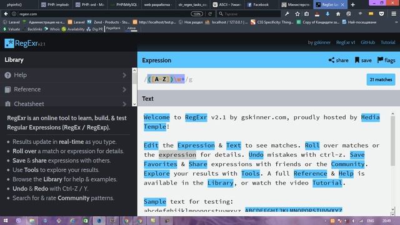The image size is (400, 225).
Task: Click the RegExr logo icon
Action: click(x=9, y=43)
